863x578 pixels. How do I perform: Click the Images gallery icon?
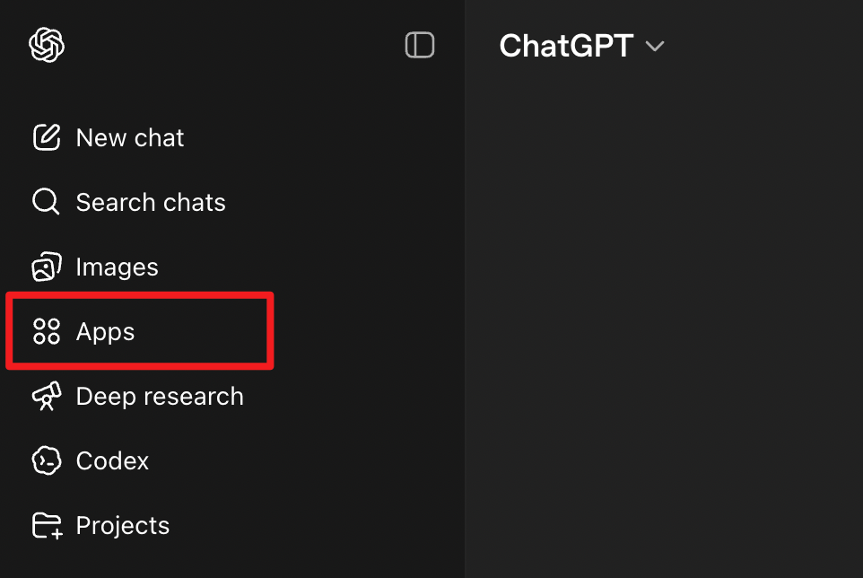pyautogui.click(x=47, y=267)
